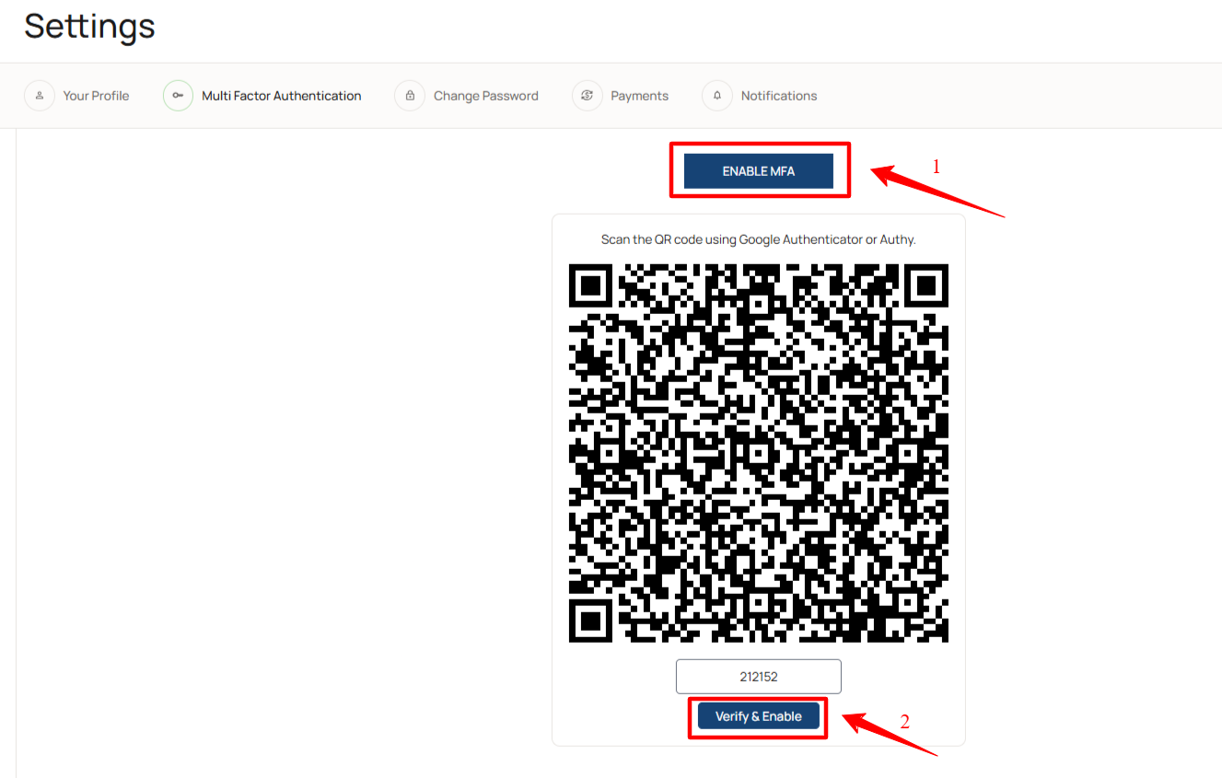Image resolution: width=1222 pixels, height=778 pixels.
Task: Open the Notifications tab label
Action: (x=779, y=96)
